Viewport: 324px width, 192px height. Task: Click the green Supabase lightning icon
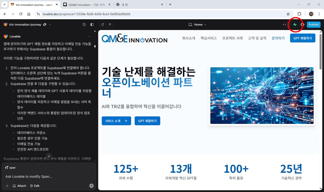[295, 25]
